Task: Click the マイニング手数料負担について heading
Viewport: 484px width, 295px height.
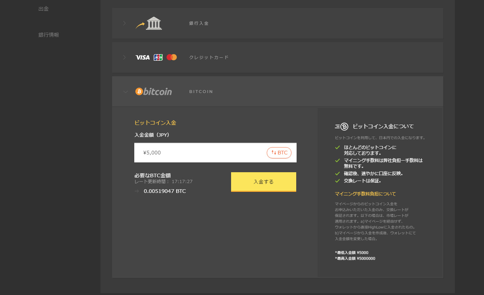Action: 365,194
